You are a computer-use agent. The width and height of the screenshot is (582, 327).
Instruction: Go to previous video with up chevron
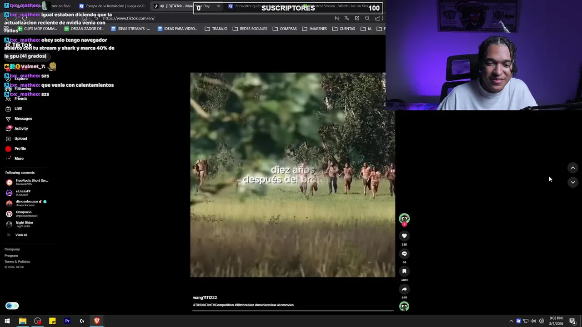(x=573, y=168)
